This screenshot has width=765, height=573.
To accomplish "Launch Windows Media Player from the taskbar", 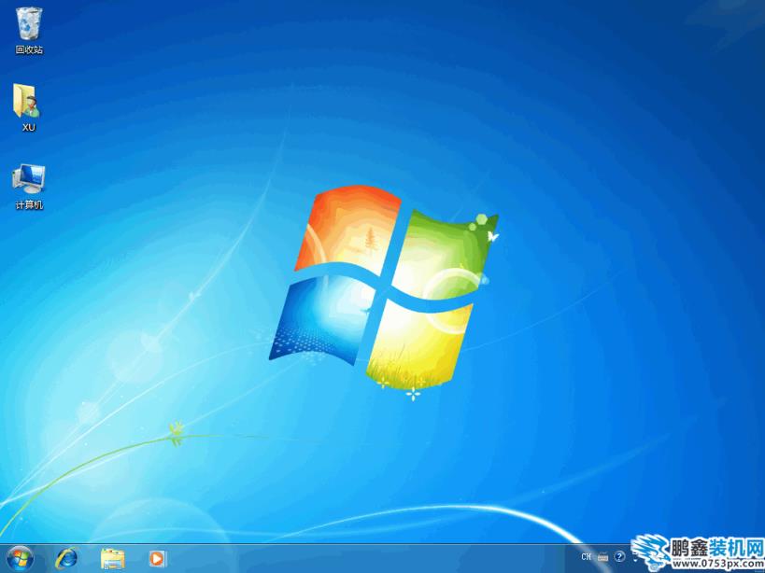I will pyautogui.click(x=157, y=558).
